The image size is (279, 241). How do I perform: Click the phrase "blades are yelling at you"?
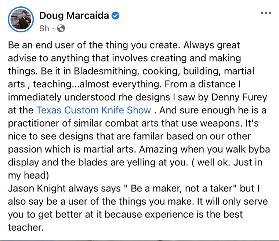[118, 162]
